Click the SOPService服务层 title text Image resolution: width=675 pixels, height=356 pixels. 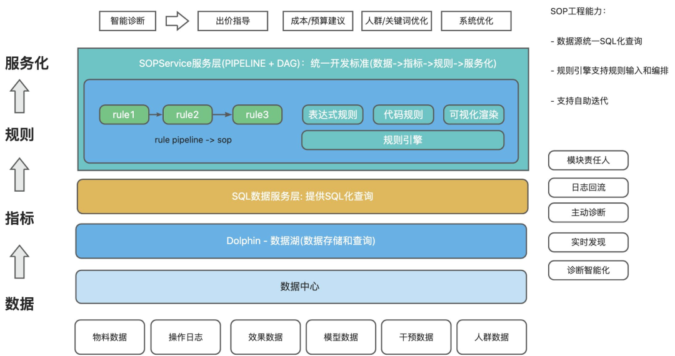(x=317, y=64)
